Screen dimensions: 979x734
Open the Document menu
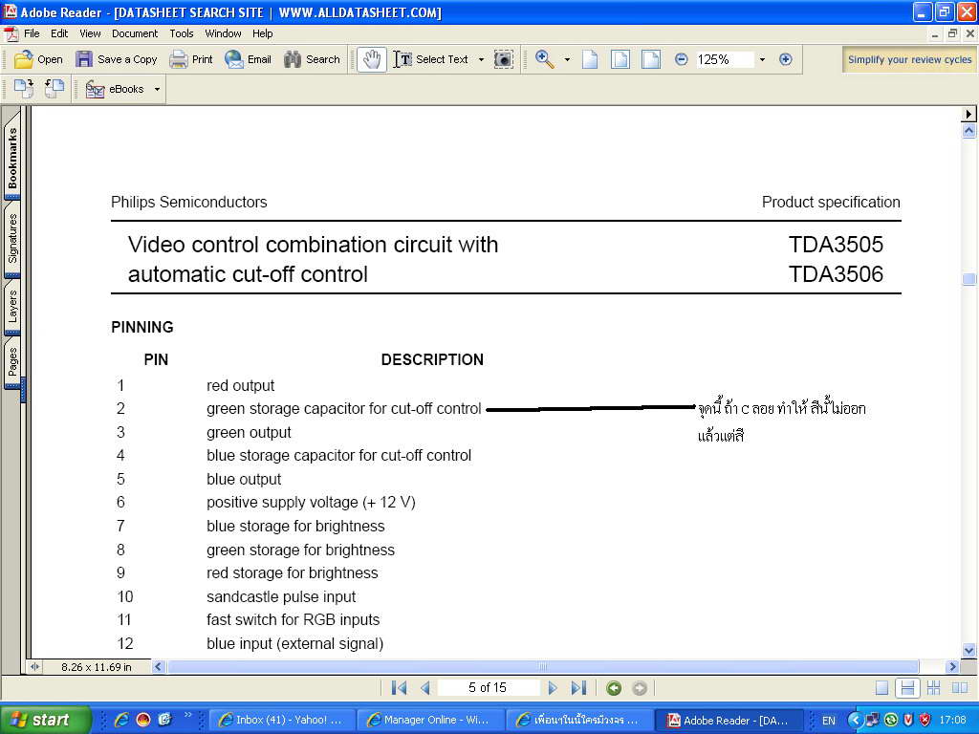pos(135,33)
